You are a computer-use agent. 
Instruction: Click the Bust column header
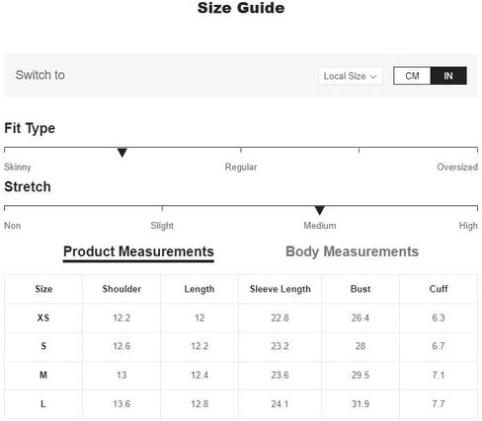coord(361,289)
